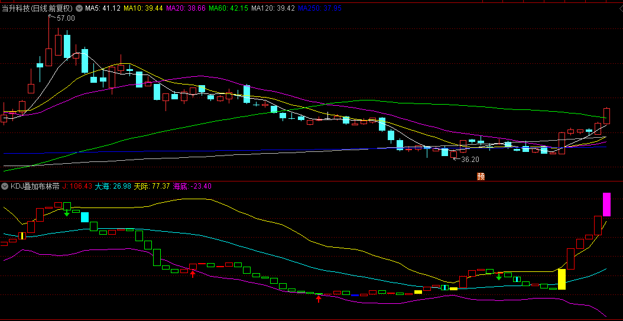Screen dimensions: 623x321
Task: Click the latest red candlestick in the price chart
Action: pyautogui.click(x=606, y=116)
